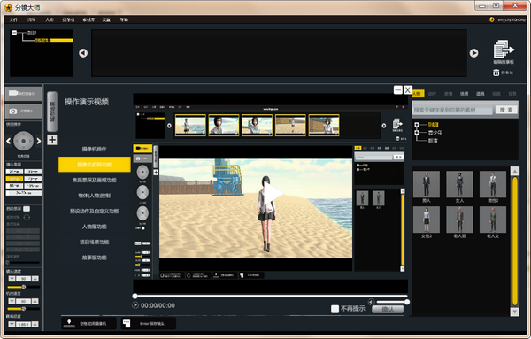Click the plus icon beside the tutorial list
Screen dimensions: 531x339
click(x=52, y=140)
